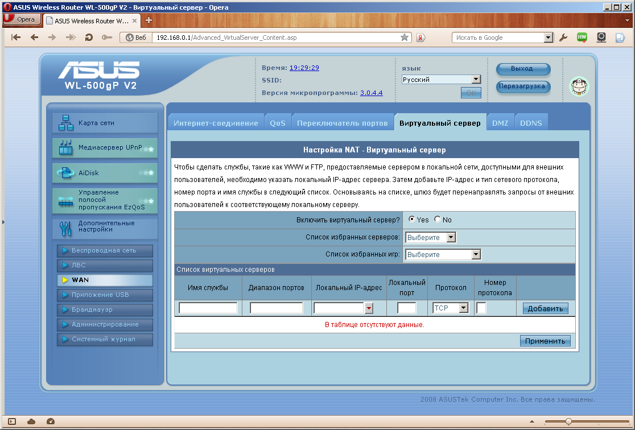The height and width of the screenshot is (430, 635).
Task: Expand ЛВС menu
Action: (105, 265)
